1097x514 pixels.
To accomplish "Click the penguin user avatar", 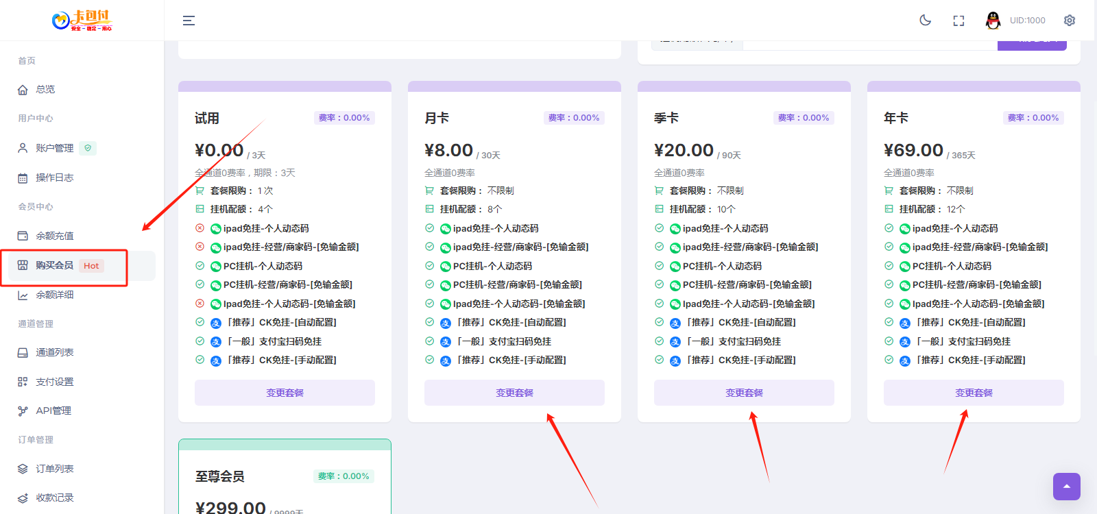I will click(992, 21).
